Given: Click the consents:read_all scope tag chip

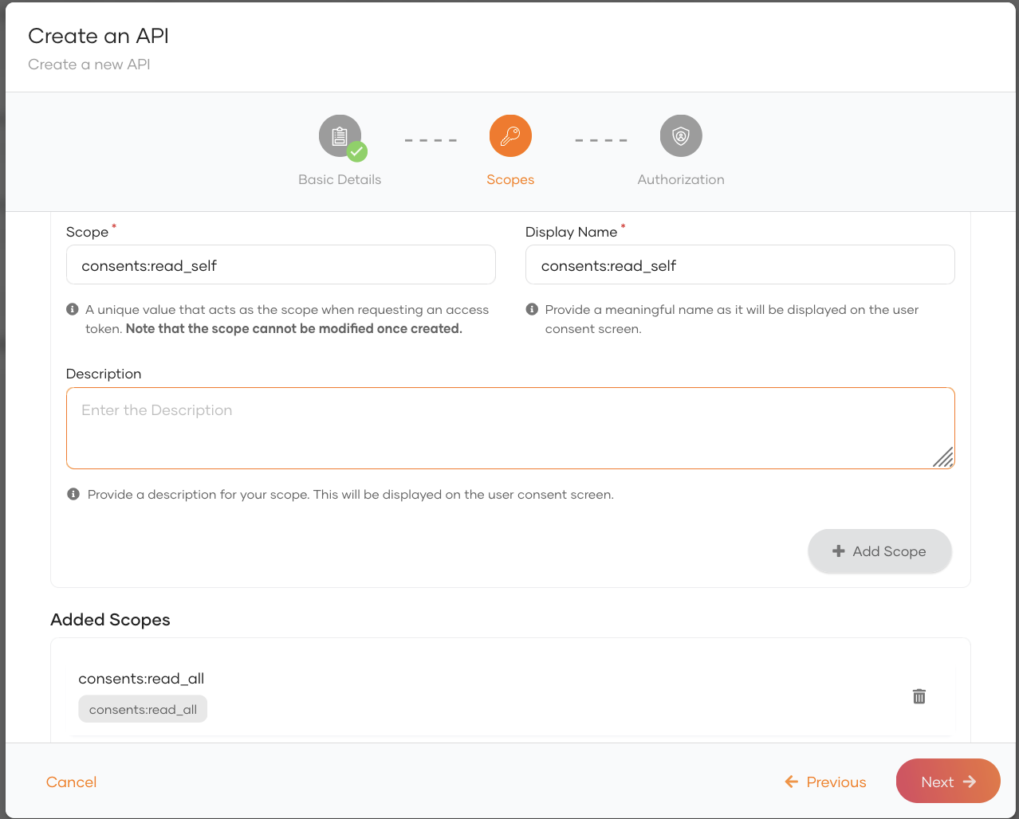Looking at the screenshot, I should click(x=143, y=709).
